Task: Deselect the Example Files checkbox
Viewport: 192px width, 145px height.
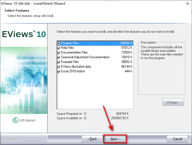Action: (x=59, y=62)
